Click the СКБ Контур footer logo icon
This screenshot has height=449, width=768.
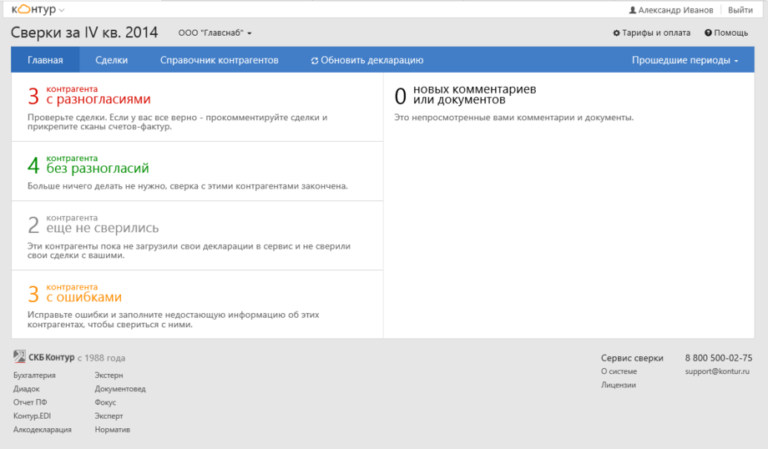pos(19,356)
